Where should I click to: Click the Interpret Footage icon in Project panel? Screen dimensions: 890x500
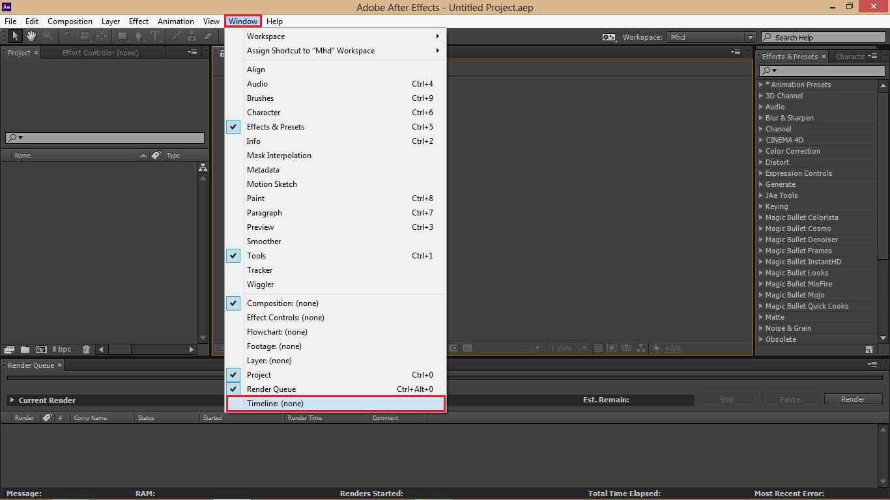pyautogui.click(x=9, y=350)
